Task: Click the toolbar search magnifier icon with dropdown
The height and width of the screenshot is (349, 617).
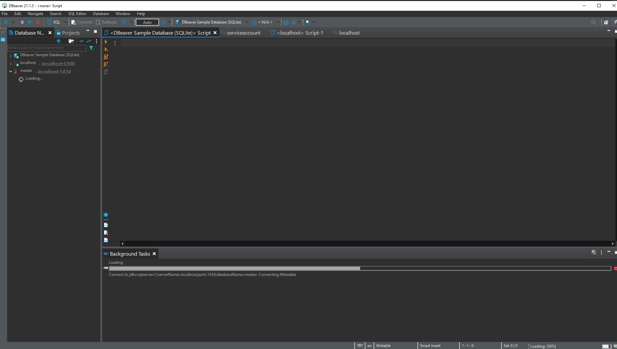Action: (308, 22)
